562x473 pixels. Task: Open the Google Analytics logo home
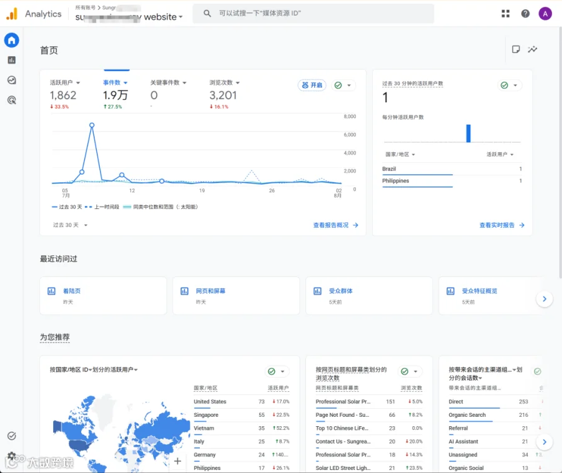(x=12, y=14)
